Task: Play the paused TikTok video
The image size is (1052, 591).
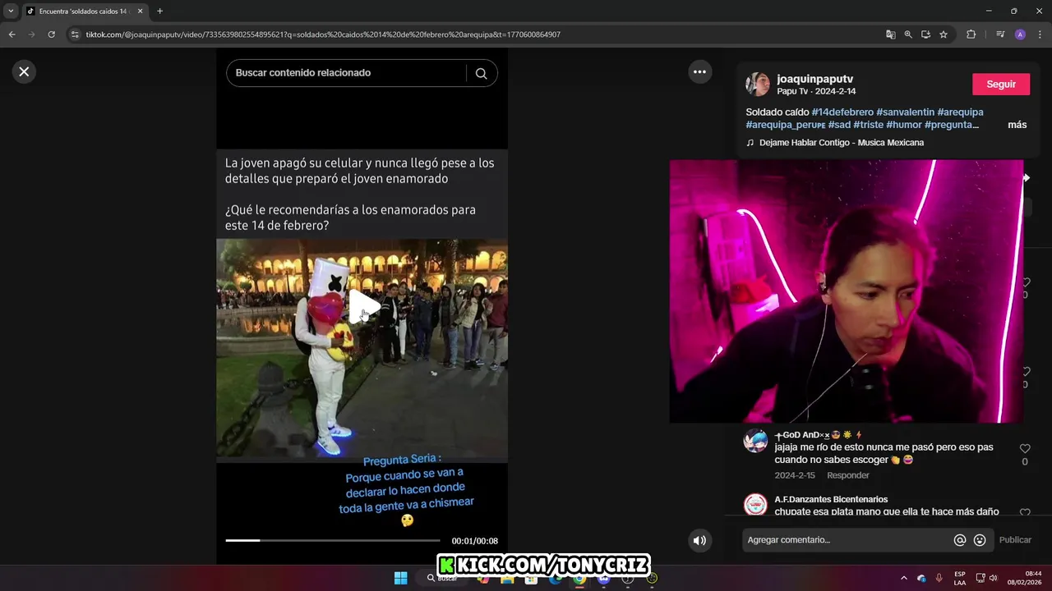Action: point(364,307)
